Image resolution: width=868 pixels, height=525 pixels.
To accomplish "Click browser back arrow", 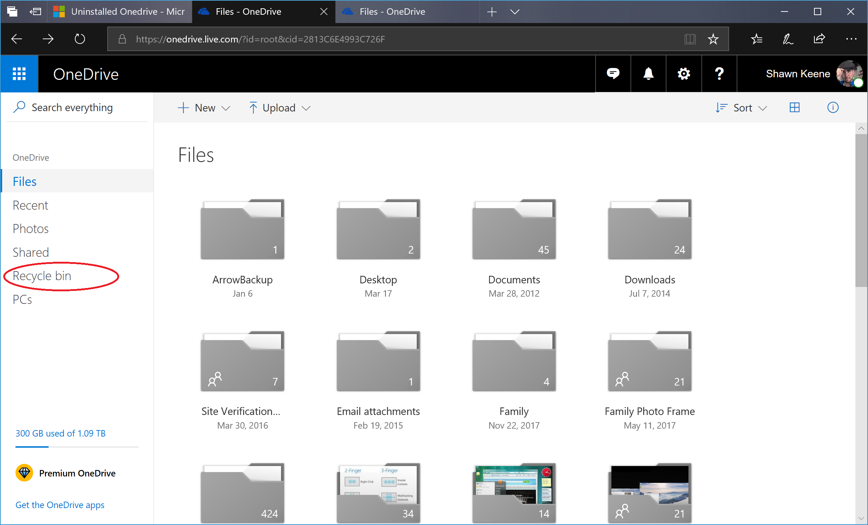I will [17, 39].
